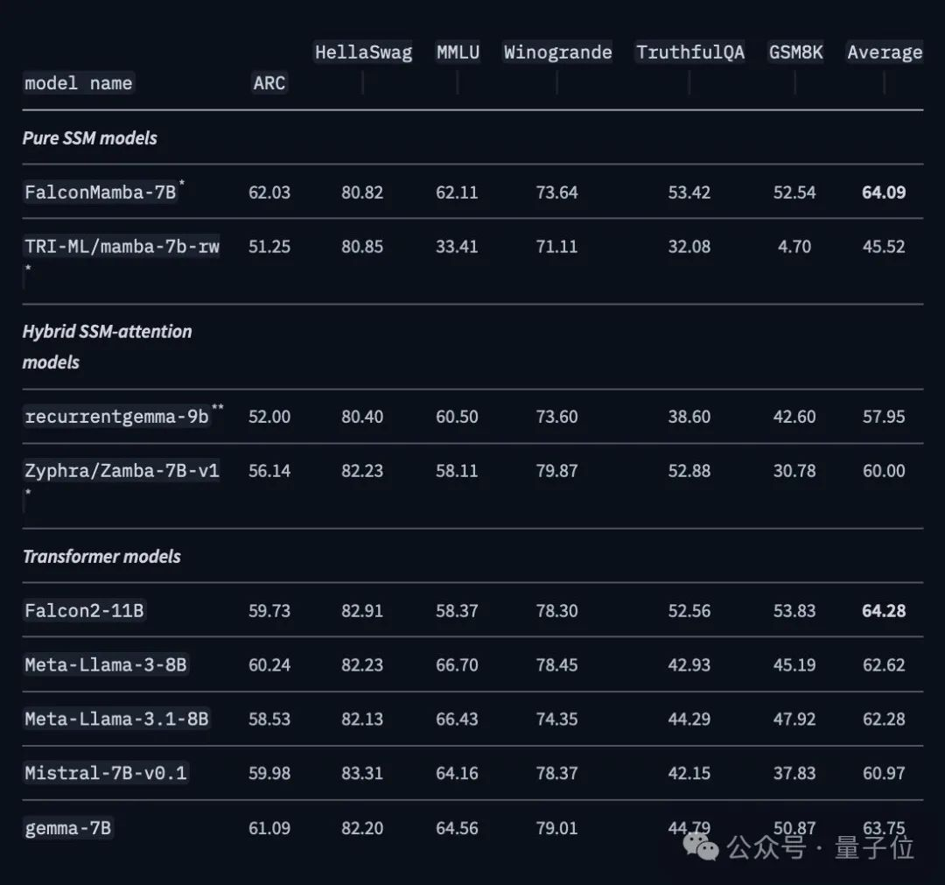Select the gemma-7B model name

(x=68, y=828)
